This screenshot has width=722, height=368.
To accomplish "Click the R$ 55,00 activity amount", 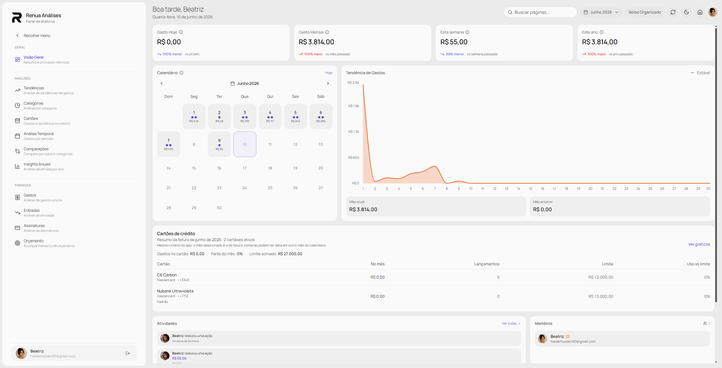I will [179, 358].
